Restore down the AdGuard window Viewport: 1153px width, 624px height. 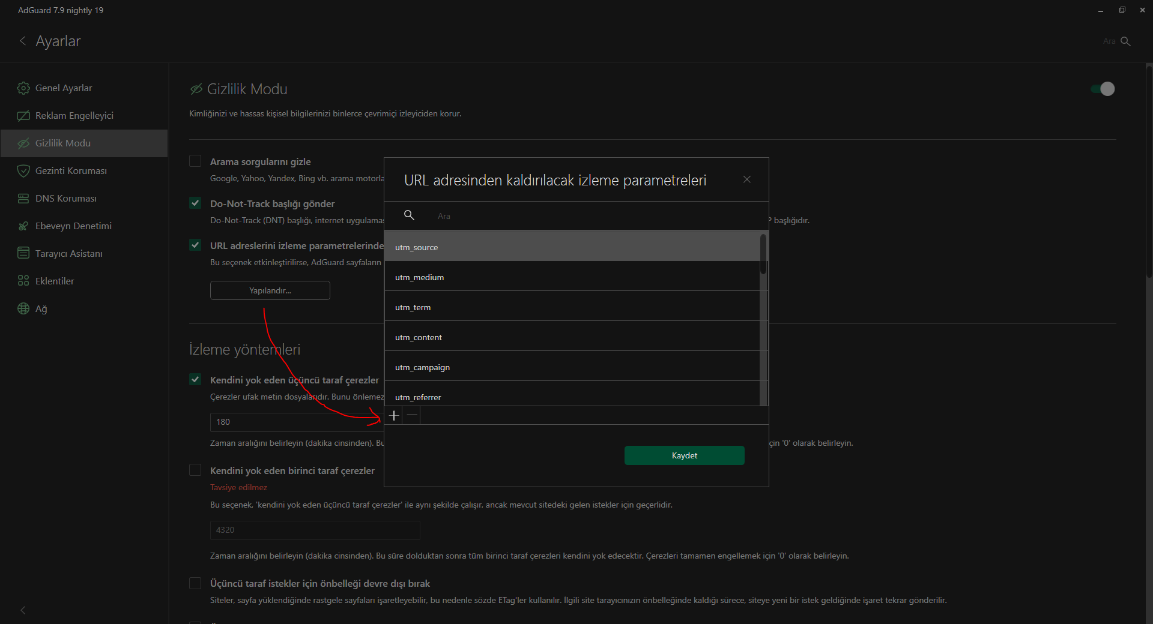[1122, 10]
